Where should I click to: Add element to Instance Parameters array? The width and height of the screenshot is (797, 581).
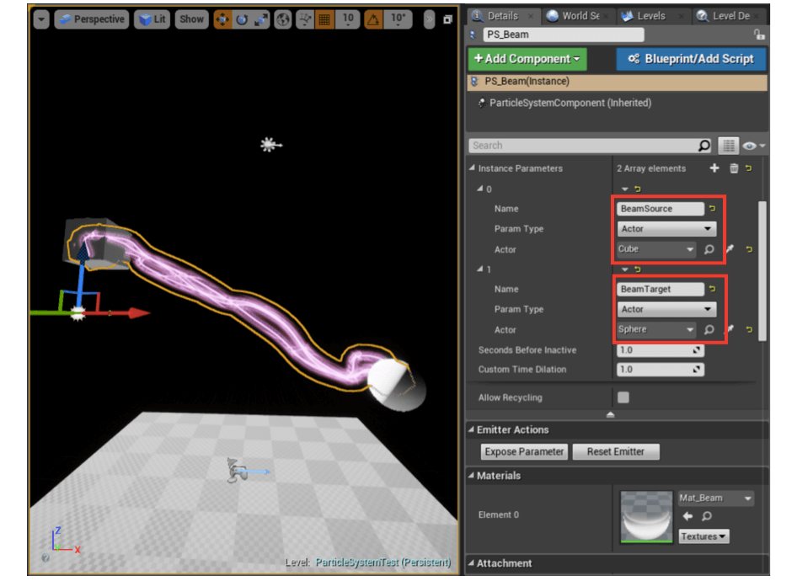pos(714,168)
